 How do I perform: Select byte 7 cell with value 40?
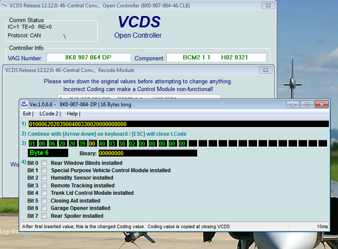pos(102,144)
